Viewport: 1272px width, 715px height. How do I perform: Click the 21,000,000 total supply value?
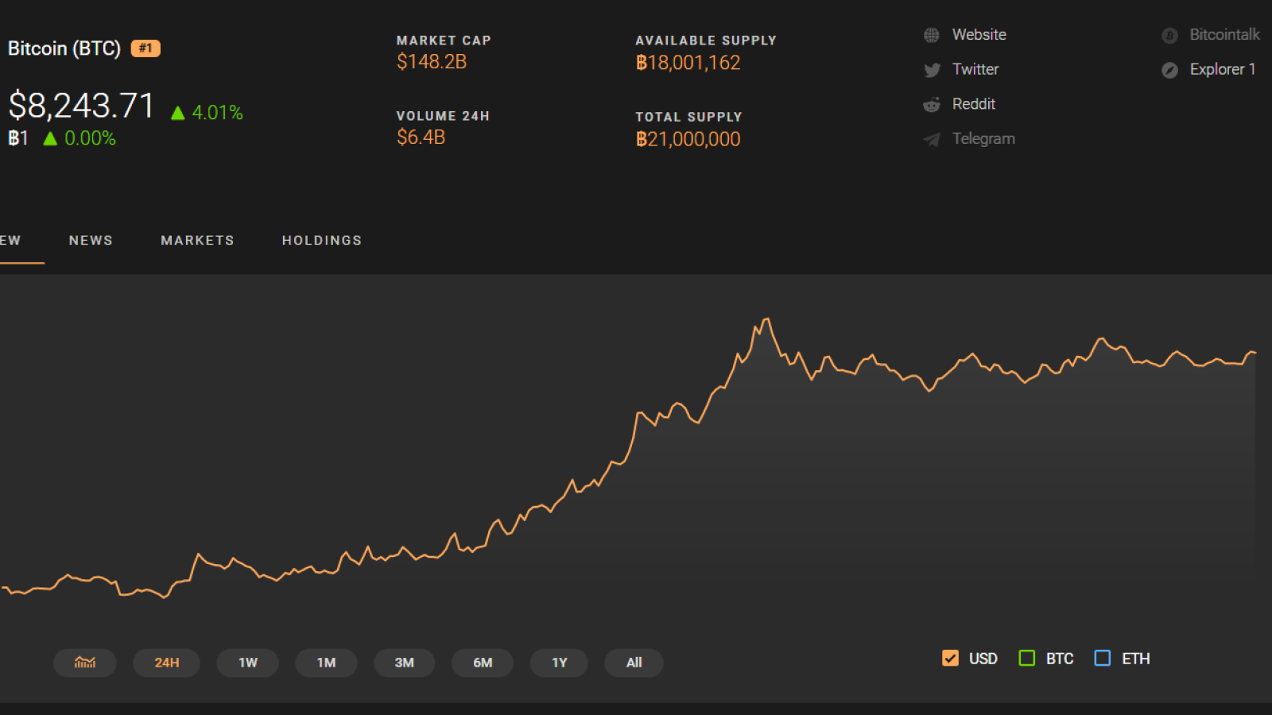point(688,139)
